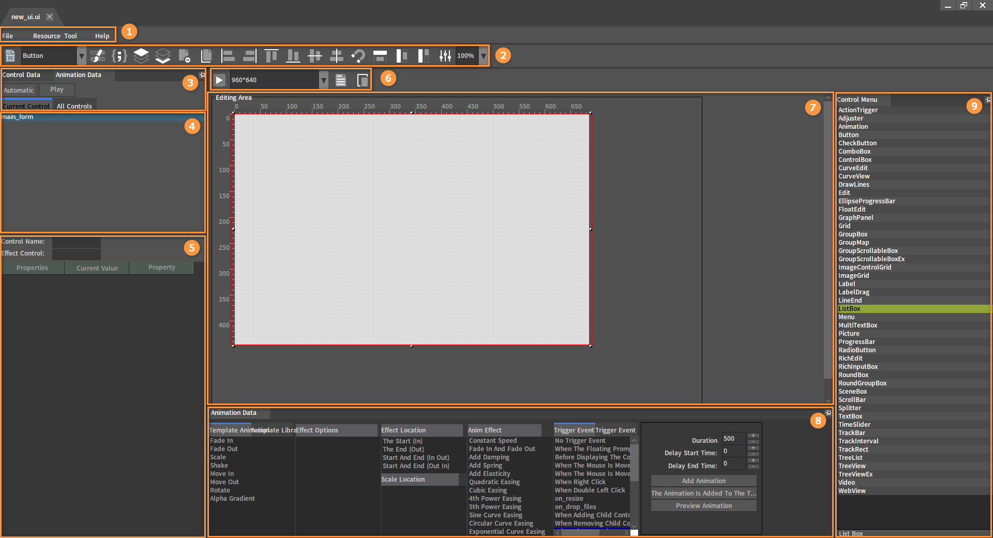Toggle the pin on Animation Data panel
The width and height of the screenshot is (993, 538).
[x=828, y=413]
